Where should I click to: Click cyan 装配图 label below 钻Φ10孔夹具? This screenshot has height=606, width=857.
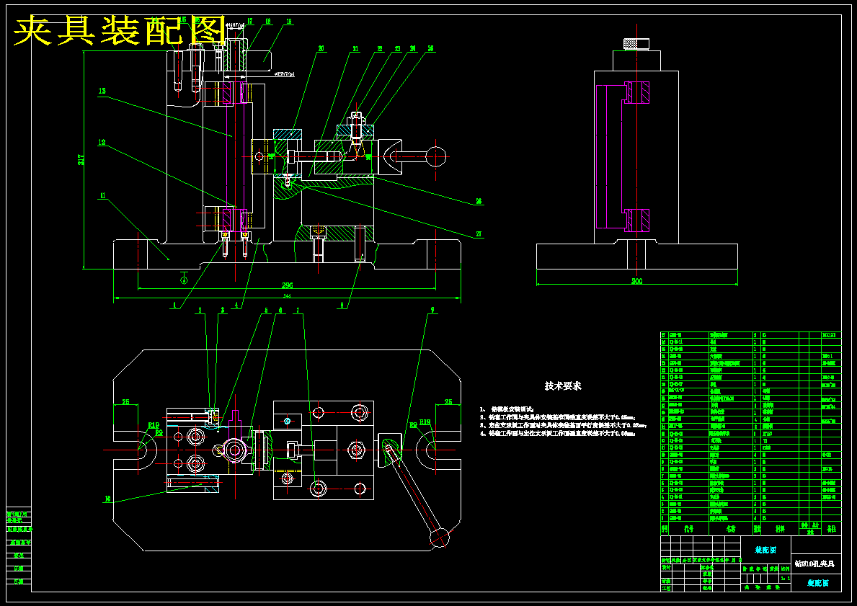(x=817, y=583)
